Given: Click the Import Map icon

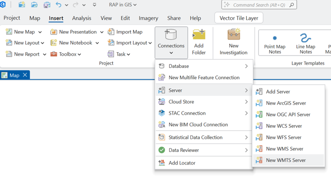Looking at the screenshot, I should click(x=111, y=32).
